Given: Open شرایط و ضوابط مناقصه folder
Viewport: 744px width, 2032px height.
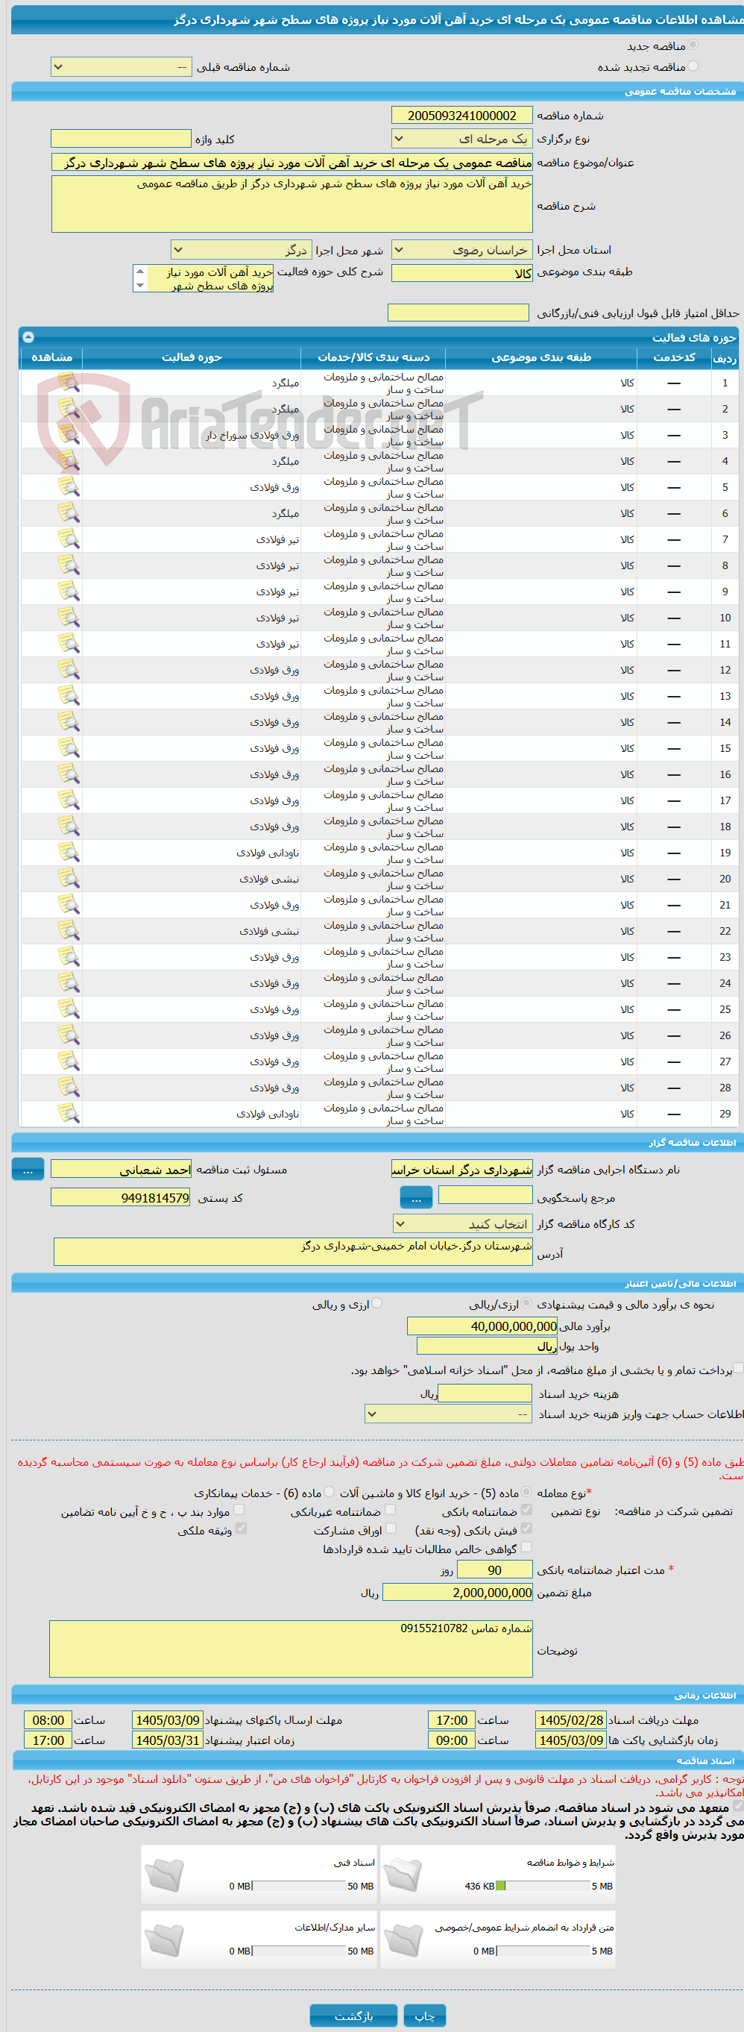Looking at the screenshot, I should (402, 1875).
